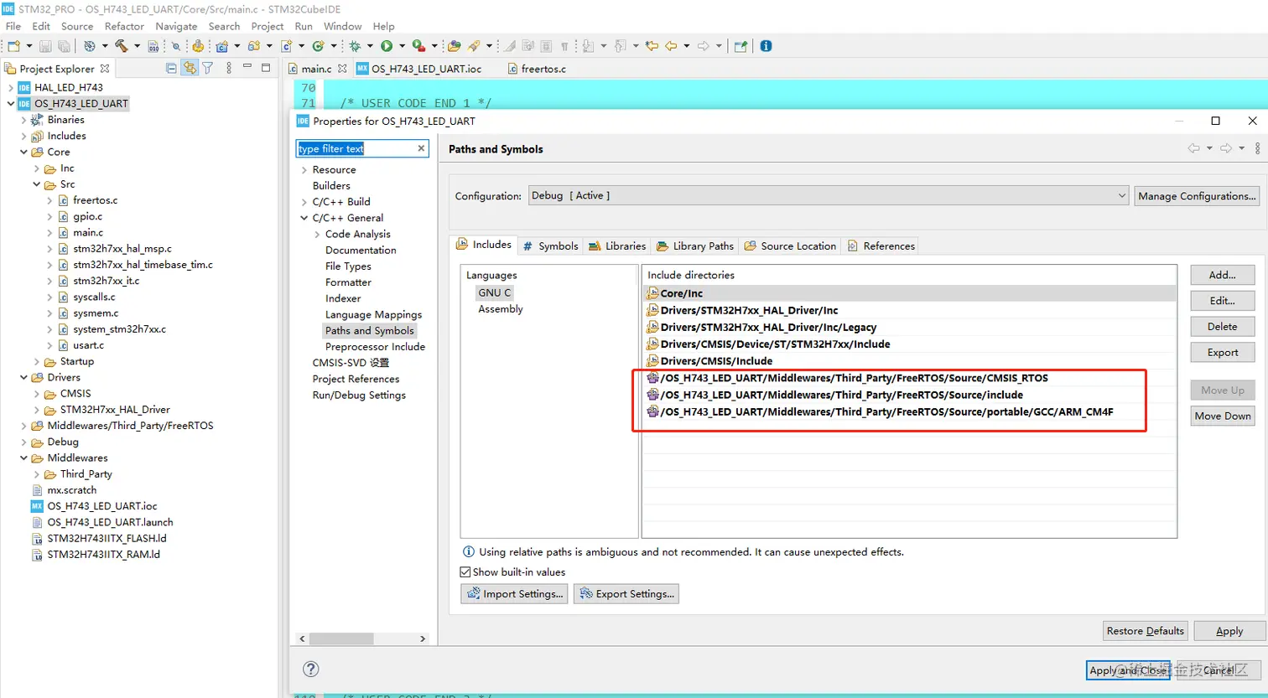
Task: Expand the Resource properties node
Action: 304,170
